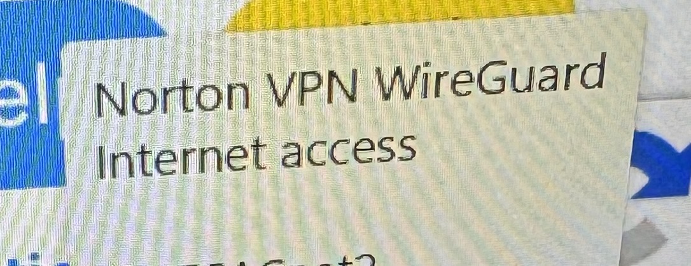Click the word 'access' in tooltip

pyautogui.click(x=349, y=152)
